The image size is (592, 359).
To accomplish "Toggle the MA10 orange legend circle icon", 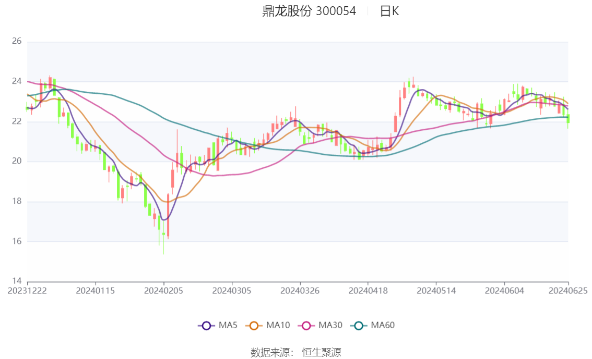I will coord(254,326).
